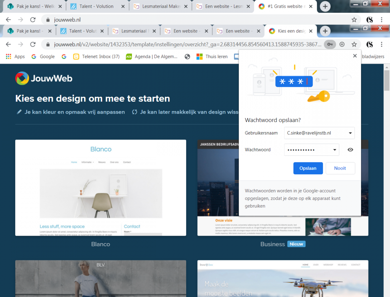Select the Blanco design thumbnail

[x=101, y=188]
